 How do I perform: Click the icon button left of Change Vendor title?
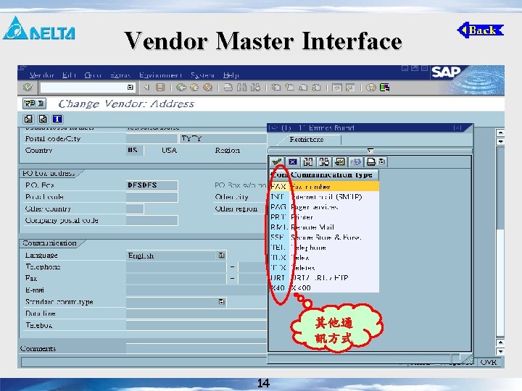pyautogui.click(x=34, y=104)
